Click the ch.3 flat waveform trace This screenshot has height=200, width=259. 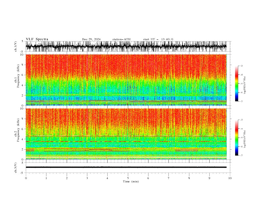coord(126,167)
